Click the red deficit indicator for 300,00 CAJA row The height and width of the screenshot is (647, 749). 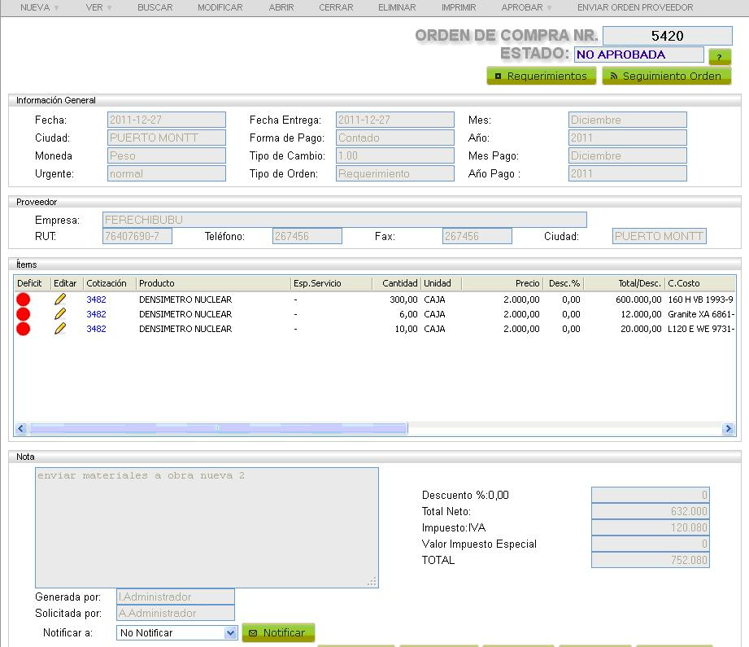pos(23,299)
